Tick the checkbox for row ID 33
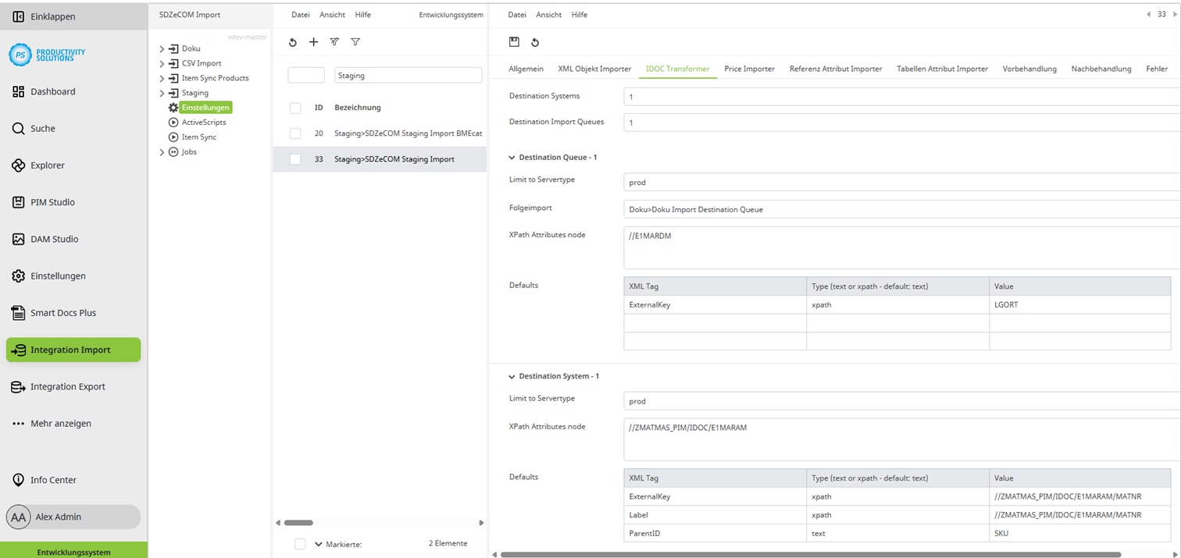 point(295,158)
